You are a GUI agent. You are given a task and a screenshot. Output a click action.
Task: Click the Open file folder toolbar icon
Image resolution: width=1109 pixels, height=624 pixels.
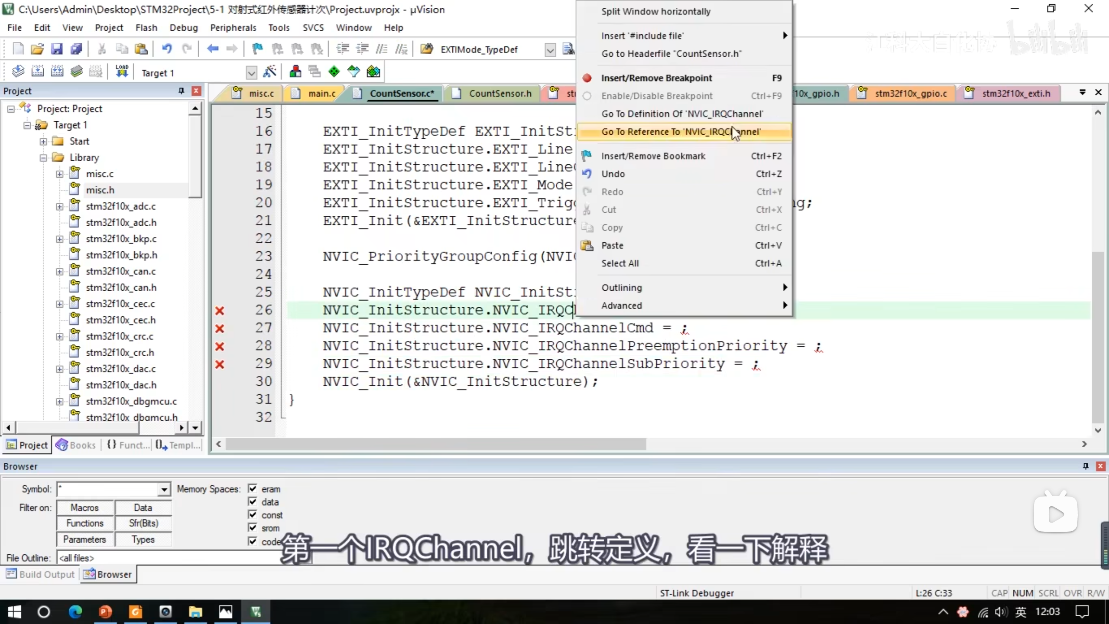point(37,49)
